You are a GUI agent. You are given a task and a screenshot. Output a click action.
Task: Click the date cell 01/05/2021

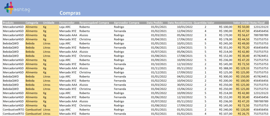(x=159, y=43)
